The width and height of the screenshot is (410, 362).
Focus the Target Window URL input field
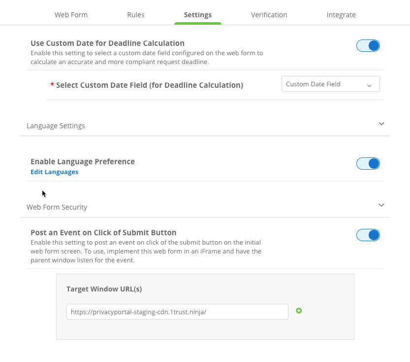(x=177, y=312)
